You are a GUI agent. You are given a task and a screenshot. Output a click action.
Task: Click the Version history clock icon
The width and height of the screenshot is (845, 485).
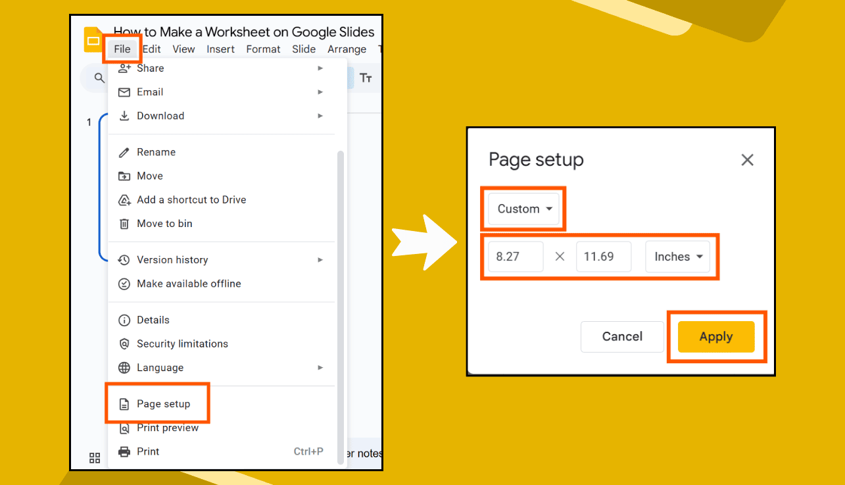coord(125,259)
